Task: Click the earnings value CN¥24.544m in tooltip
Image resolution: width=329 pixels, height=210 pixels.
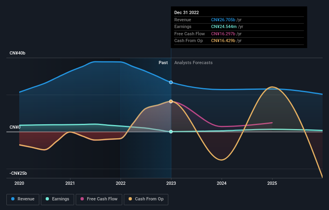Action: point(224,26)
